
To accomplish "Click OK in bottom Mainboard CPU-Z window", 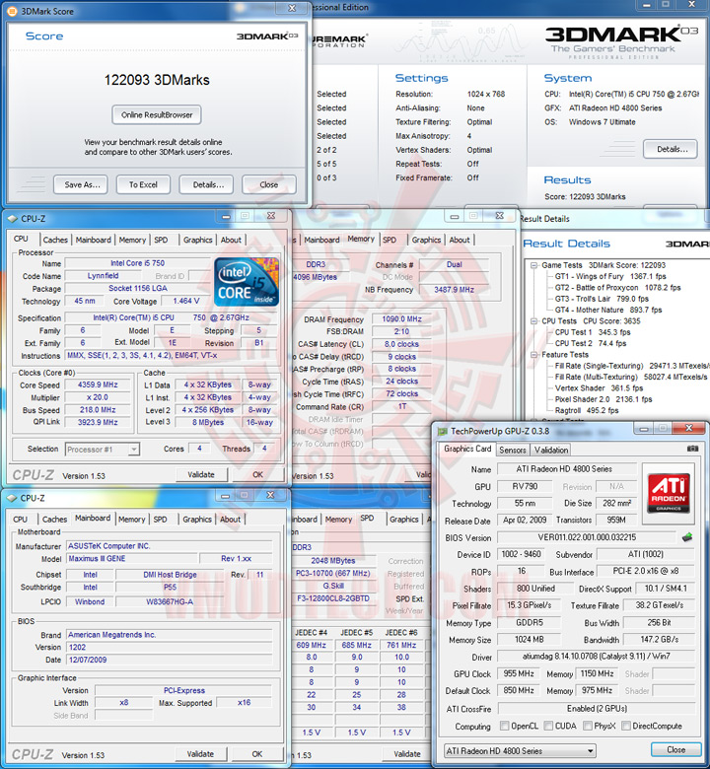I will click(257, 754).
